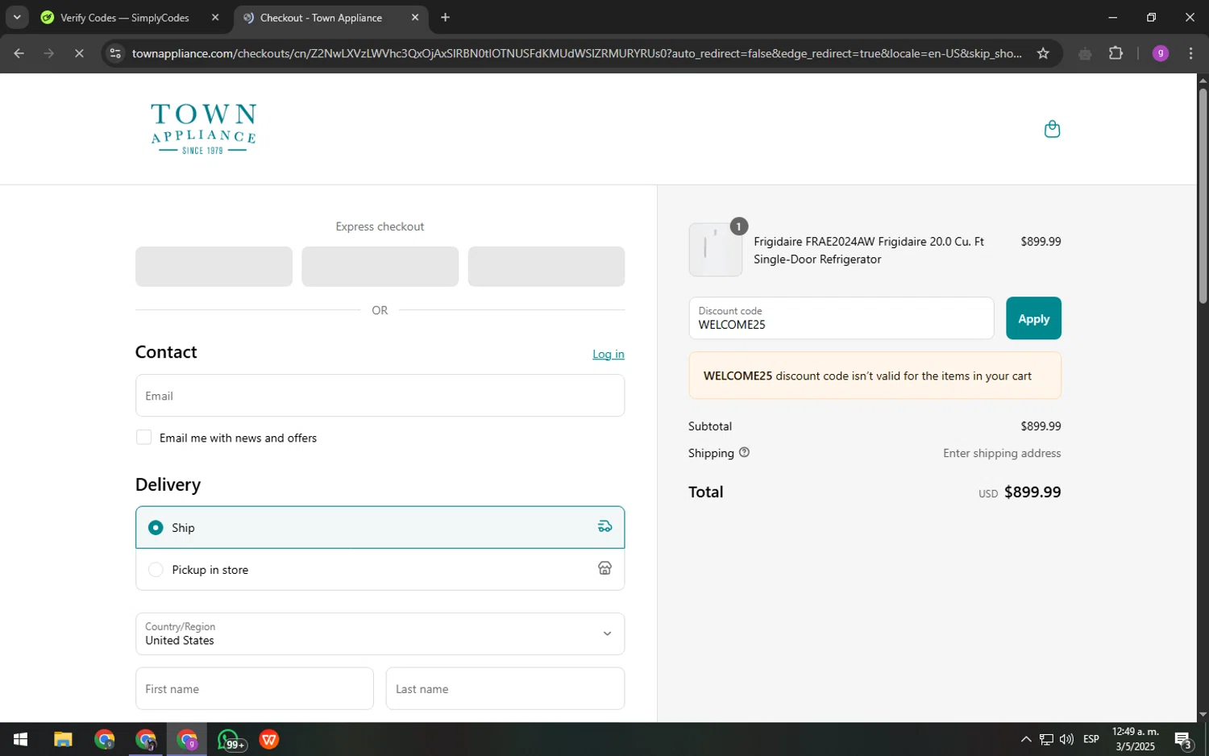Image resolution: width=1209 pixels, height=756 pixels.
Task: Close the Verify Codes SimplyCodes tab
Action: (x=214, y=17)
